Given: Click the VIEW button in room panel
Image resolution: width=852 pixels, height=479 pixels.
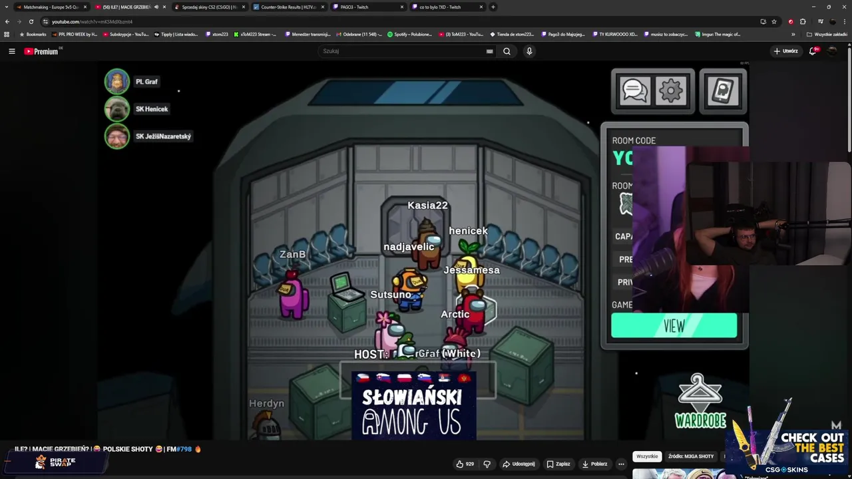Looking at the screenshot, I should (x=674, y=326).
